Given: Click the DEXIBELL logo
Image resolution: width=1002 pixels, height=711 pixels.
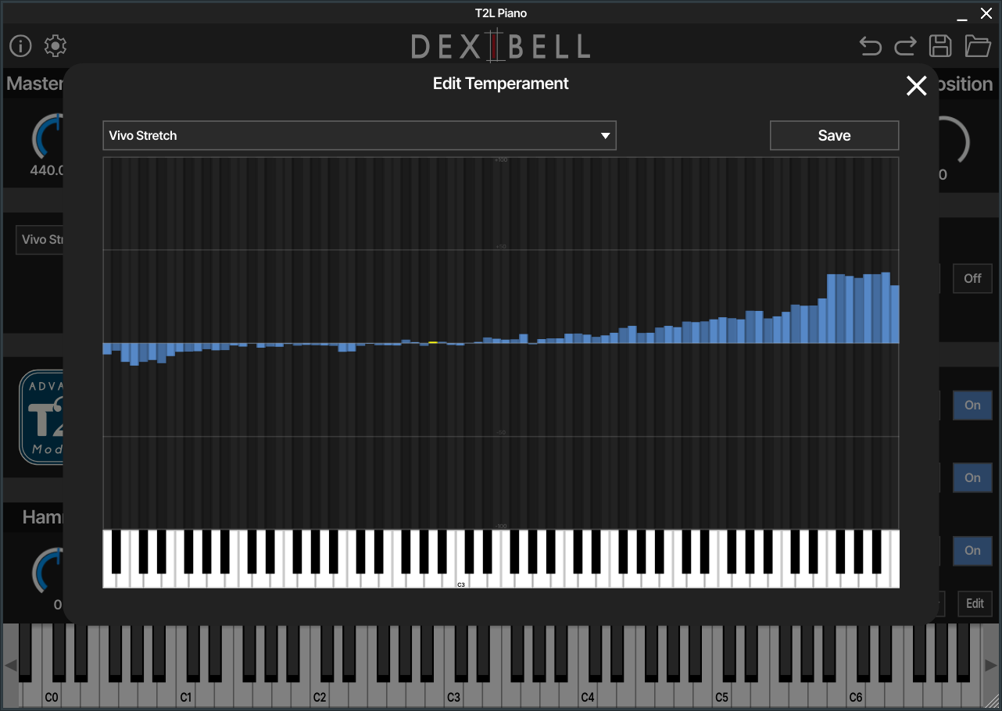Looking at the screenshot, I should coord(500,46).
